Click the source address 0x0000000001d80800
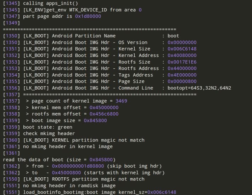 (x=78, y=166)
